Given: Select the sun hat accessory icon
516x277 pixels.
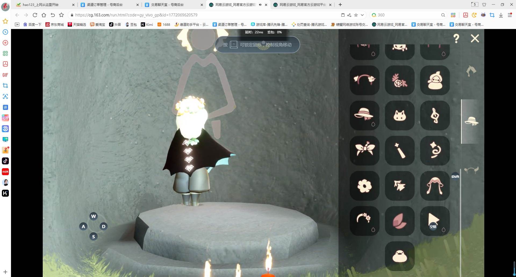Looking at the screenshot, I should [364, 115].
